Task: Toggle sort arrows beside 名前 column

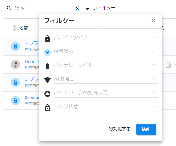Action: tap(14, 28)
